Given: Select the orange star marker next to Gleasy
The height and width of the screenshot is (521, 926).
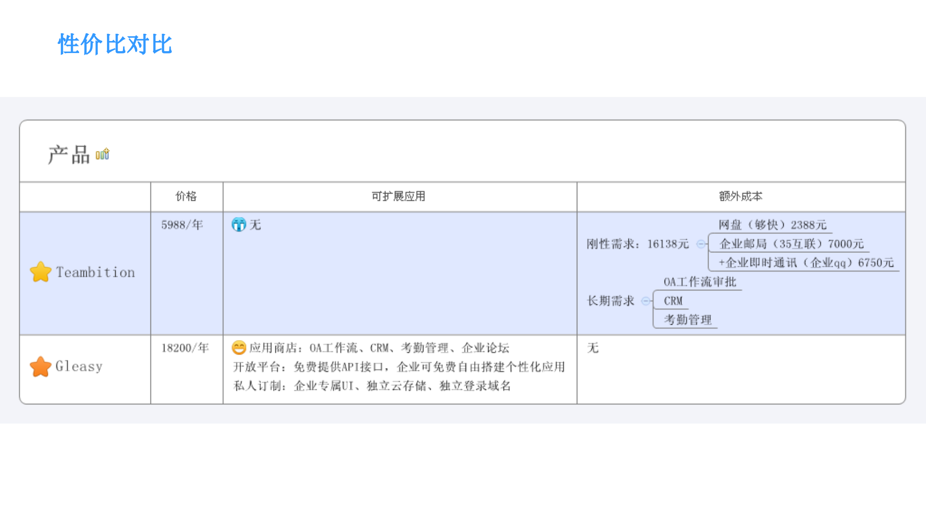Looking at the screenshot, I should [41, 366].
